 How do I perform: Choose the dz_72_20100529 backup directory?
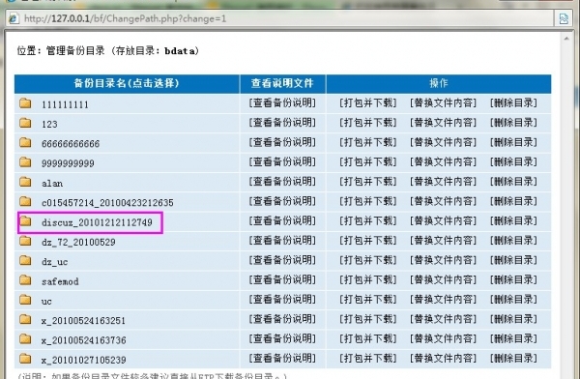click(x=78, y=242)
